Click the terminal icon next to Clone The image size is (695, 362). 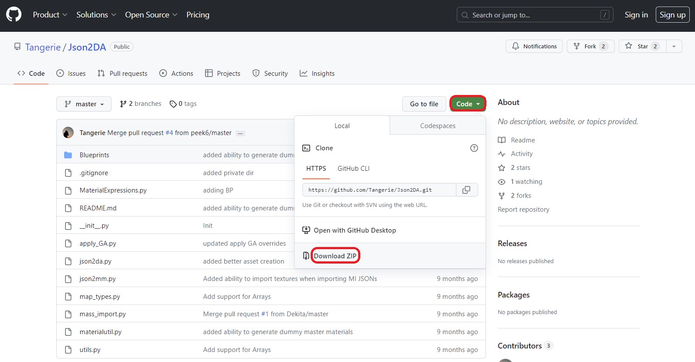pyautogui.click(x=306, y=148)
